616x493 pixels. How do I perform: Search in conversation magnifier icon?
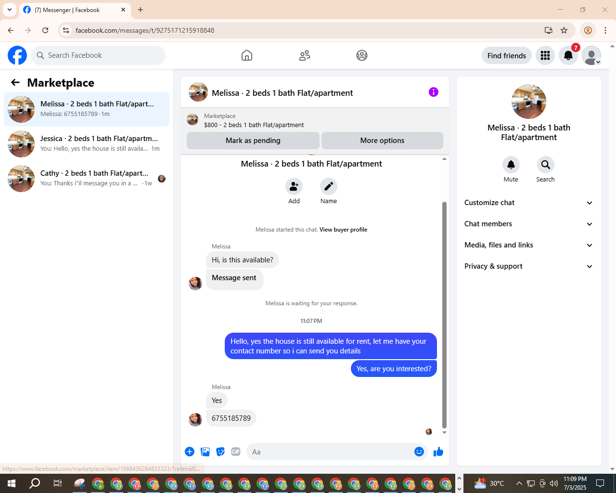click(x=546, y=165)
